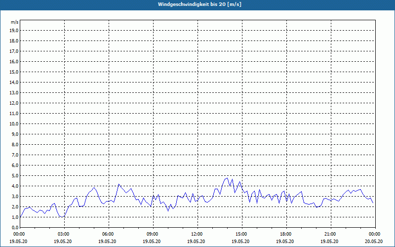Click the "15:00" time label

[242, 234]
